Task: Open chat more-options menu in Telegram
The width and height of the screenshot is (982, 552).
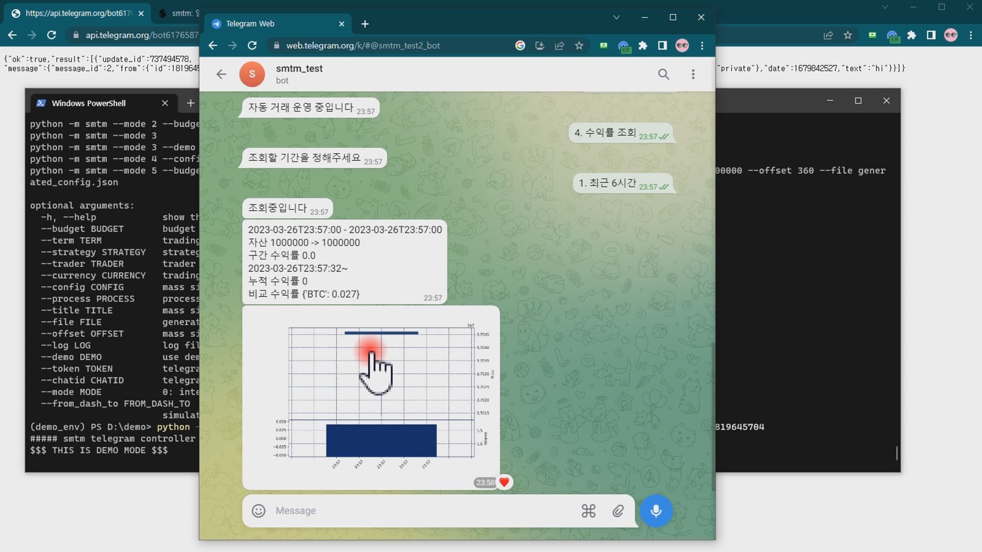Action: point(693,75)
